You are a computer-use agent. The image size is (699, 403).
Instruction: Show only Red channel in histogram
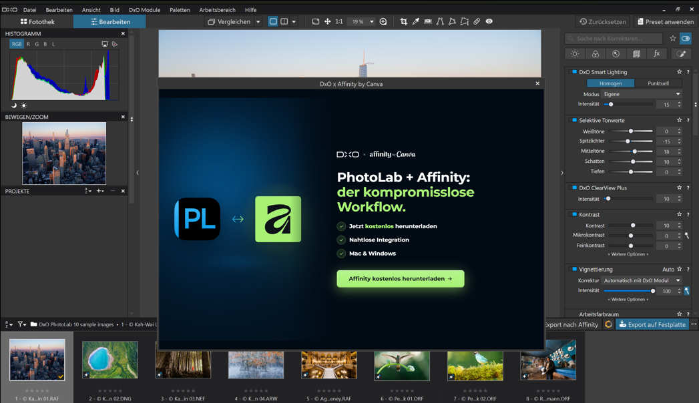[28, 44]
